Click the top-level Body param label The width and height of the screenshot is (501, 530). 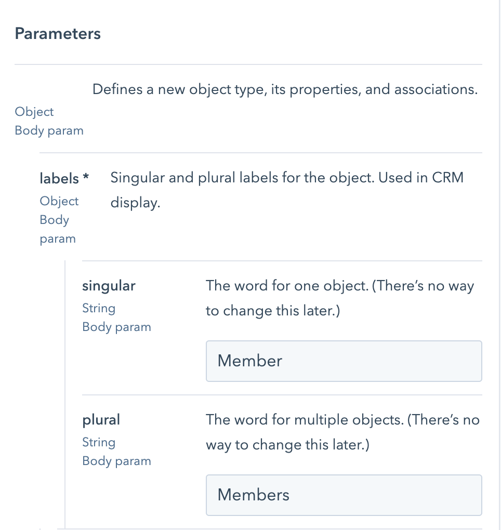point(49,130)
